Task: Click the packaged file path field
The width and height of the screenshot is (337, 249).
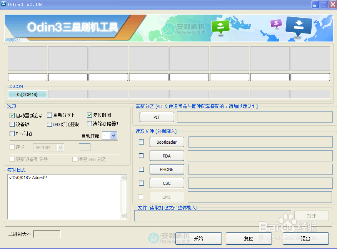Action: (x=213, y=216)
